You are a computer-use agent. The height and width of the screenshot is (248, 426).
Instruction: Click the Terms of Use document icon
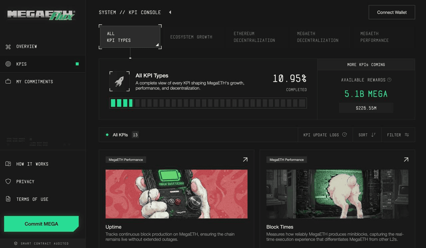8,199
